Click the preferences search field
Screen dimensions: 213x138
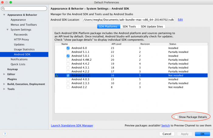(x=24, y=8)
